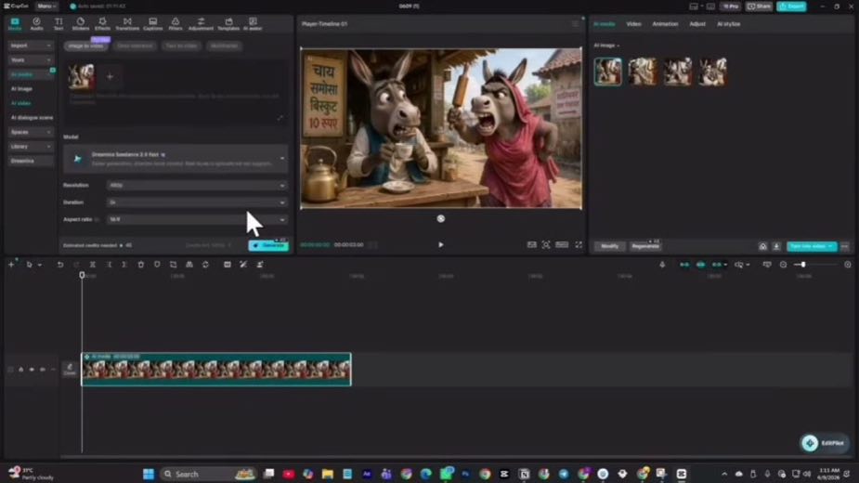This screenshot has height=483, width=859.
Task: Open the Templates panel
Action: [x=228, y=23]
